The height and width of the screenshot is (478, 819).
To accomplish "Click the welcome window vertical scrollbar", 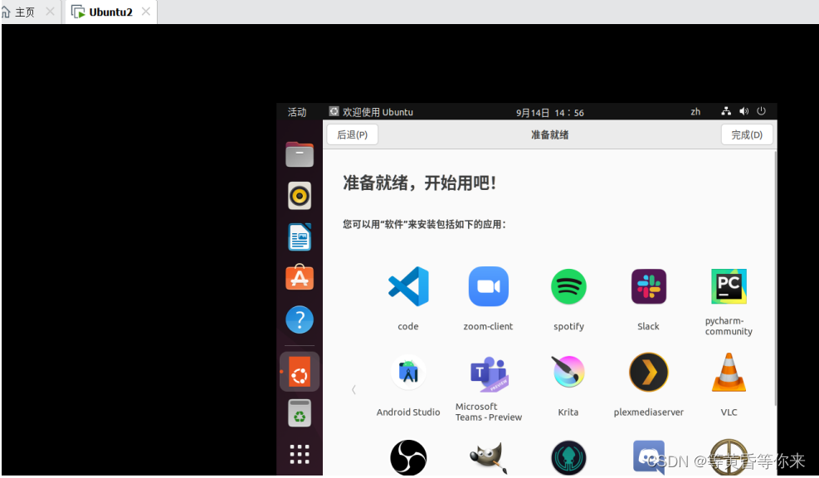I will [775, 279].
